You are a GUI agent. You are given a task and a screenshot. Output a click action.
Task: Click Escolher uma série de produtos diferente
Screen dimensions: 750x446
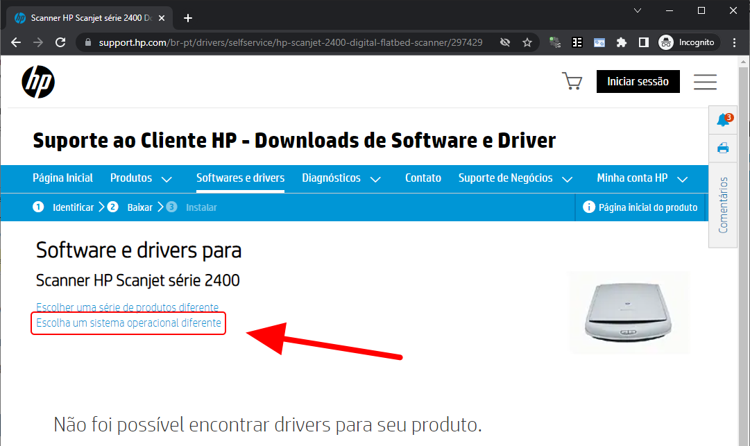click(127, 307)
